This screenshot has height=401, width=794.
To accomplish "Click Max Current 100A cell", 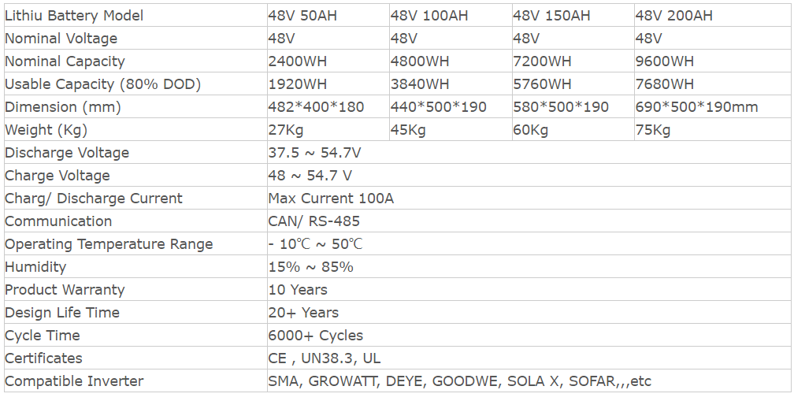I will (529, 198).
